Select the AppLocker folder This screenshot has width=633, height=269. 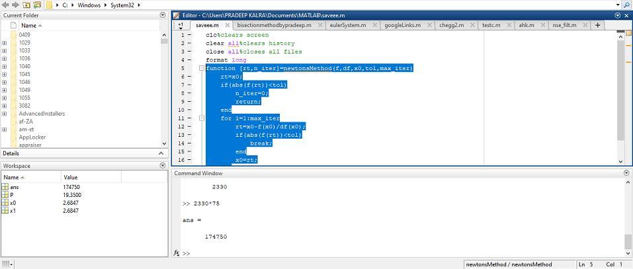click(x=32, y=137)
